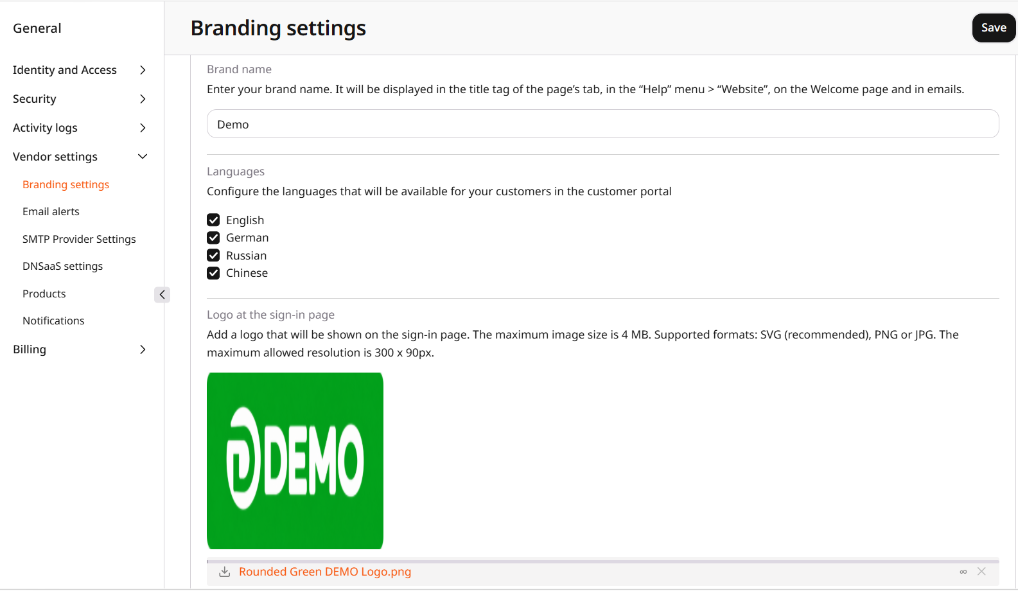Collapse the sidebar with the arrow button
The image size is (1018, 591).
162,294
